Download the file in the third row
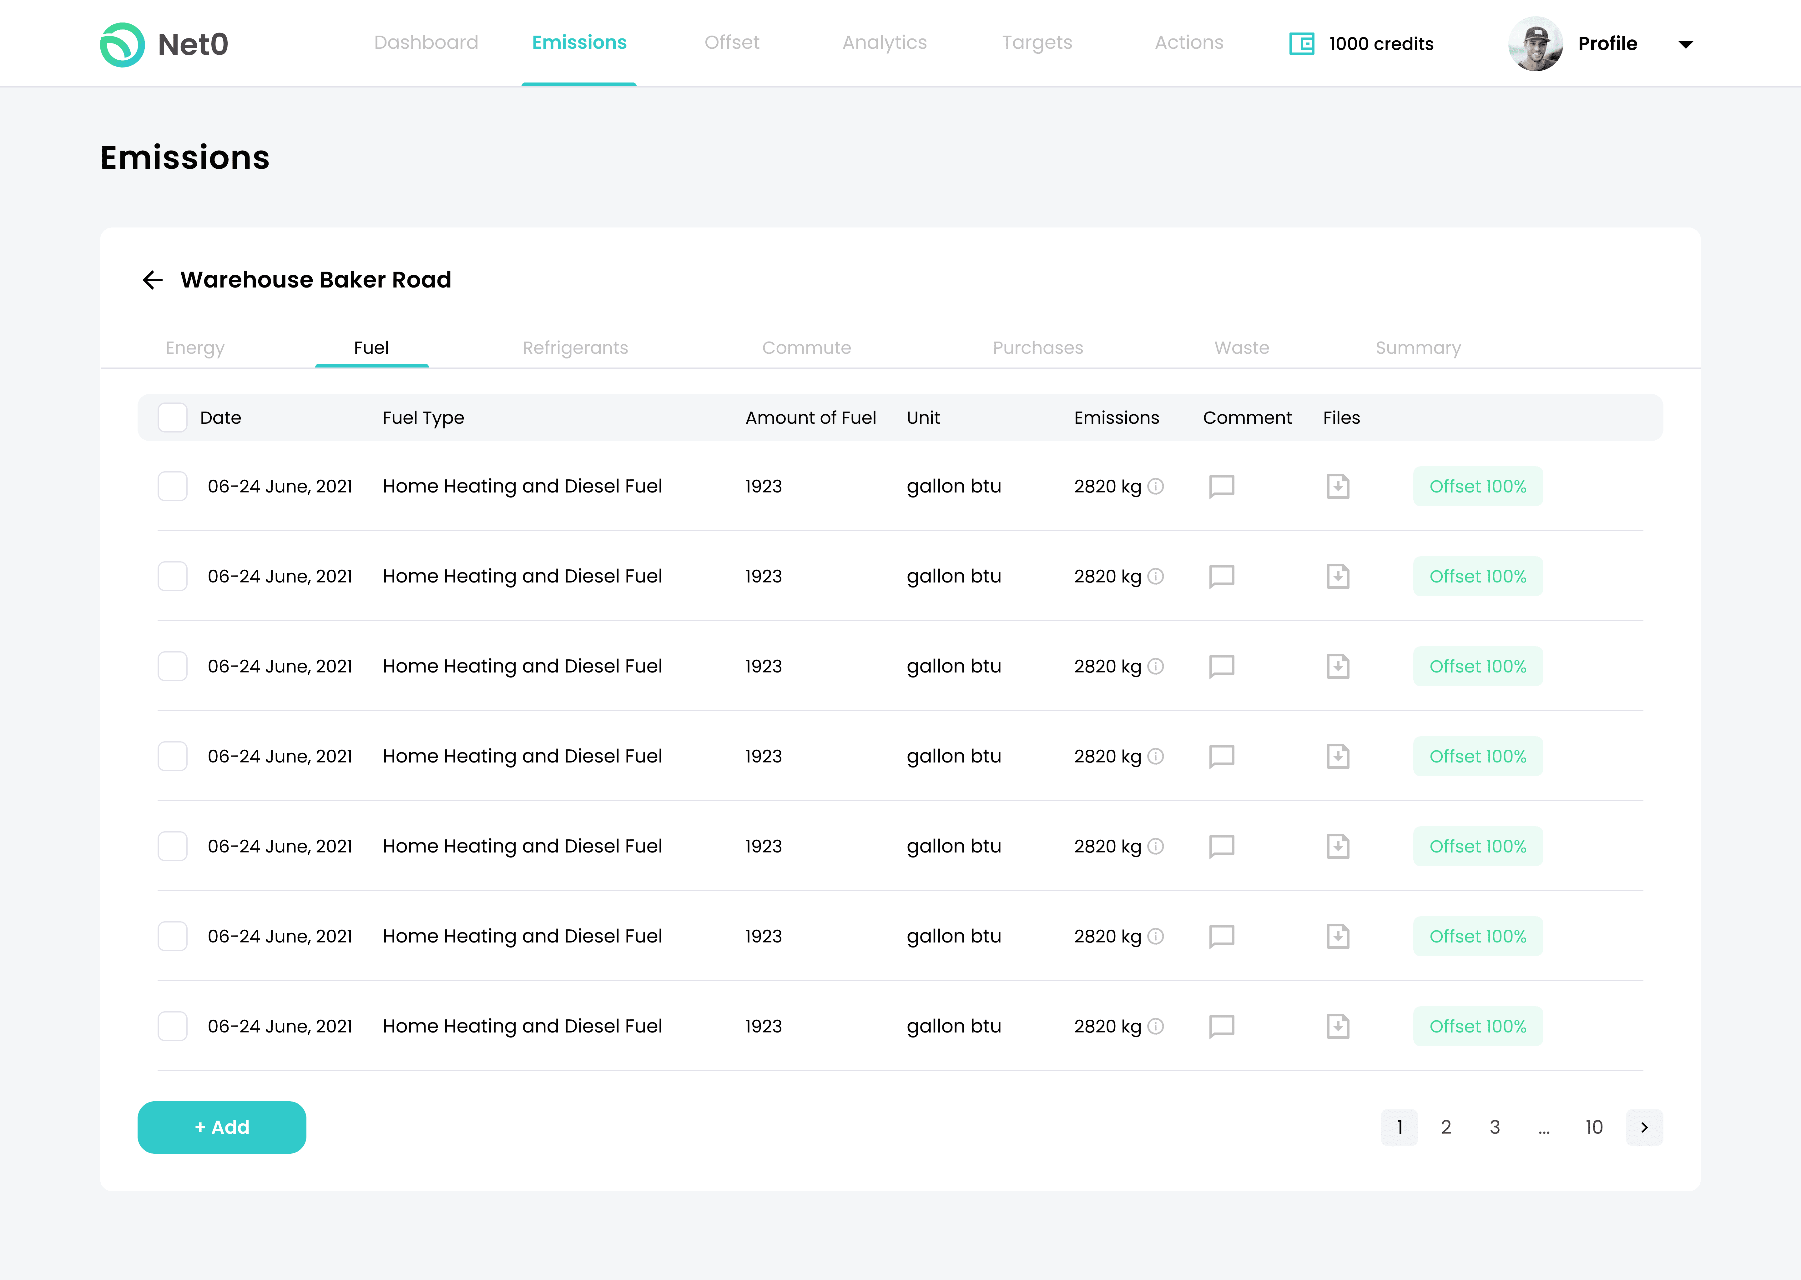The width and height of the screenshot is (1801, 1280). (x=1338, y=666)
